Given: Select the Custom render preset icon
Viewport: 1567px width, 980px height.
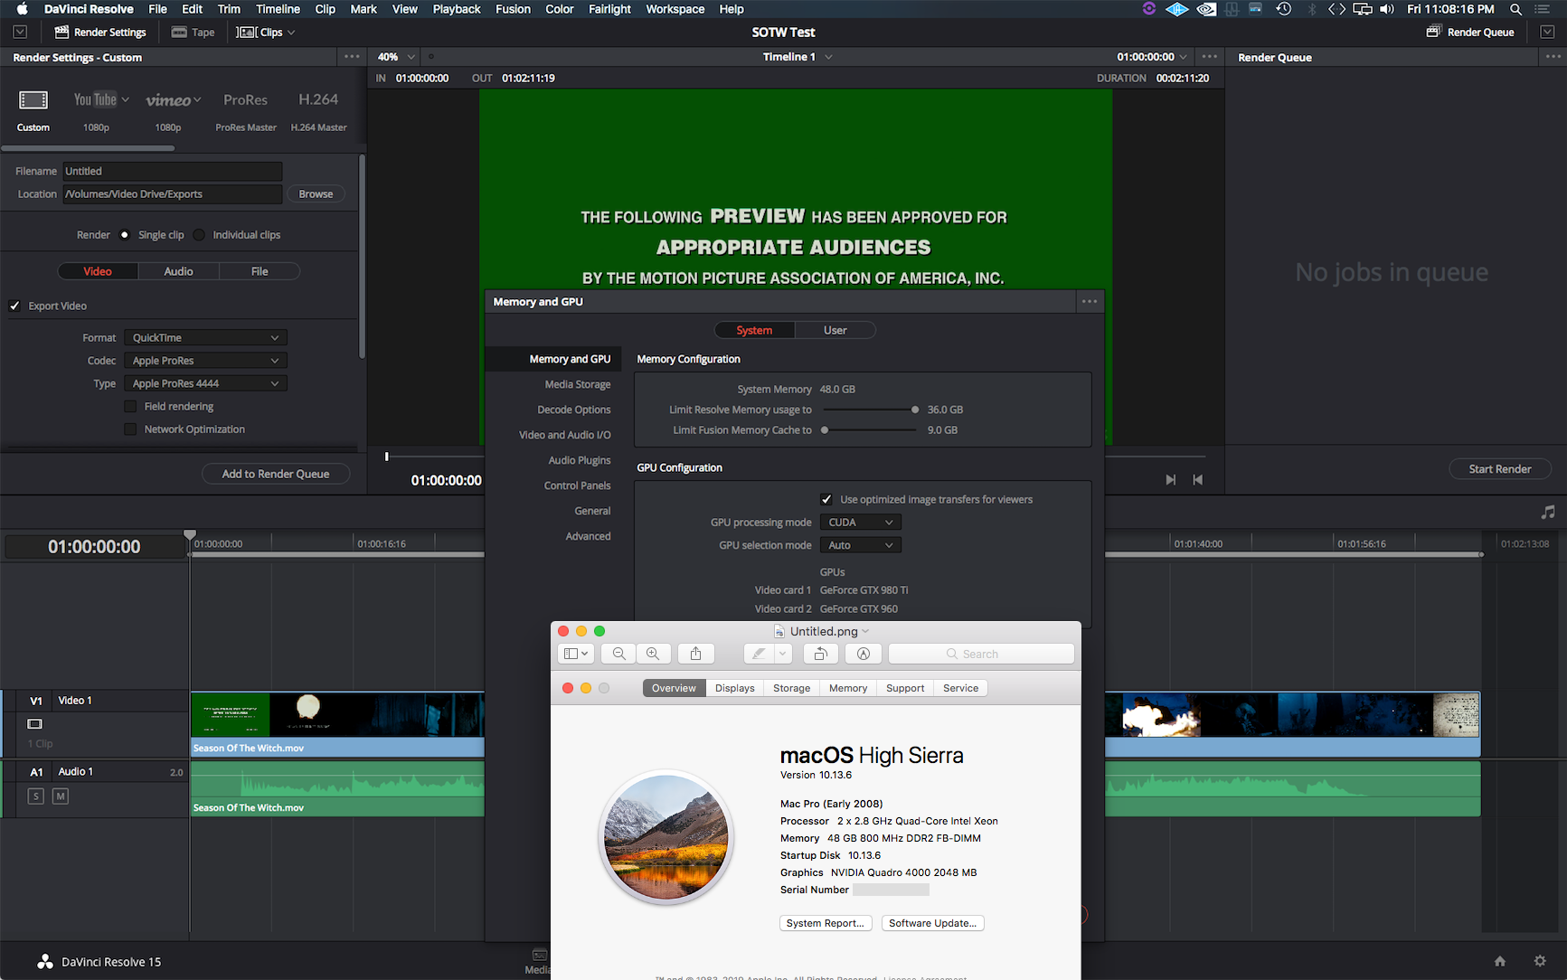Looking at the screenshot, I should coord(33,100).
